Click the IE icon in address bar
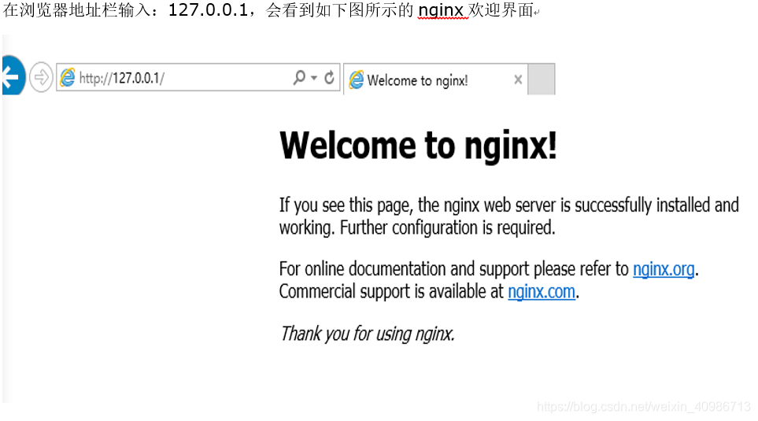The height and width of the screenshot is (421, 758). 67,77
